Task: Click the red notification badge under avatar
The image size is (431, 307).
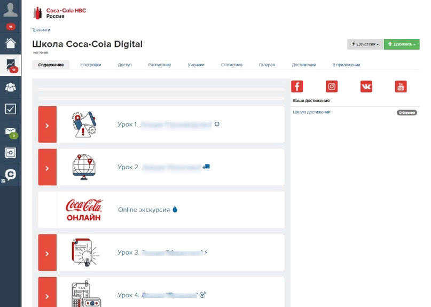Action: (x=11, y=27)
